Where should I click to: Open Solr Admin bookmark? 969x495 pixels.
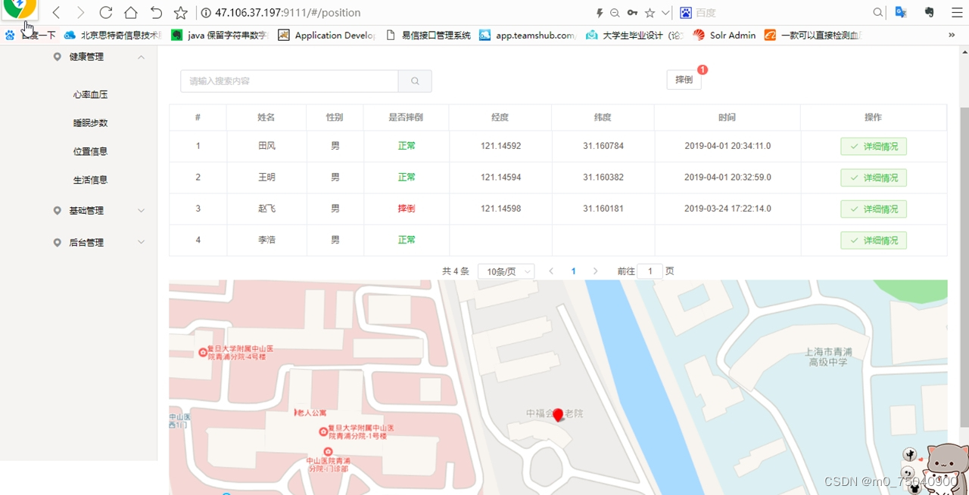(x=724, y=35)
